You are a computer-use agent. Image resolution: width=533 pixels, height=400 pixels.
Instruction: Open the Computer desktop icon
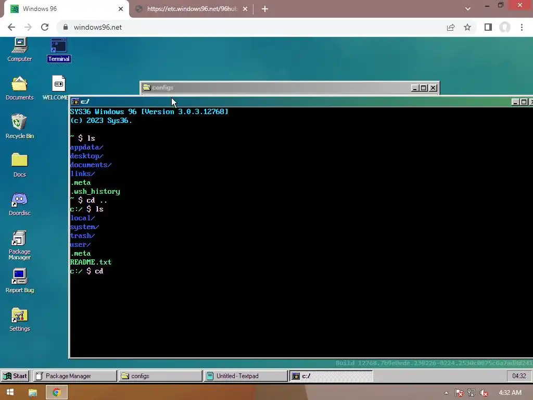click(x=19, y=49)
